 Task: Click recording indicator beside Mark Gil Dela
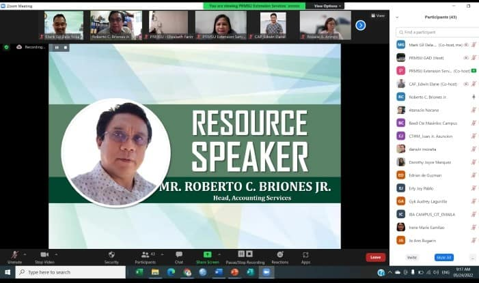[x=466, y=45]
